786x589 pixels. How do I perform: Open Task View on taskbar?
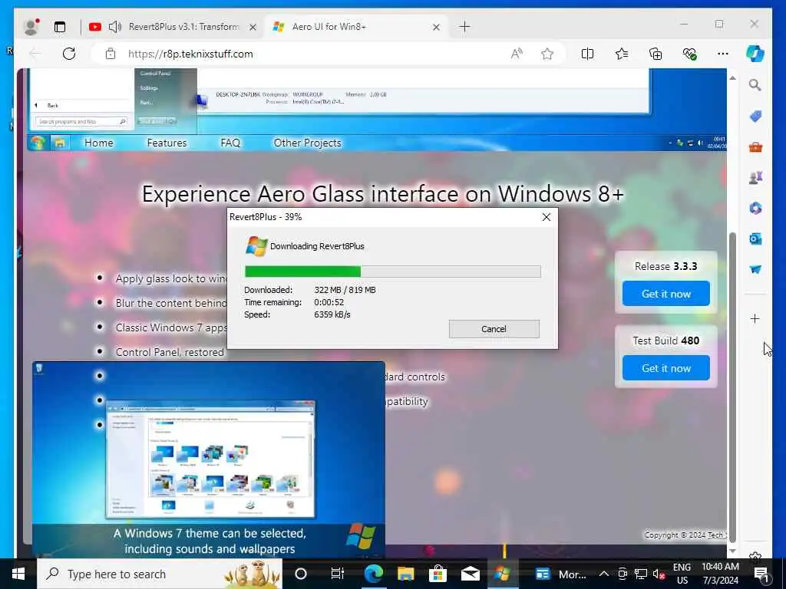[338, 574]
